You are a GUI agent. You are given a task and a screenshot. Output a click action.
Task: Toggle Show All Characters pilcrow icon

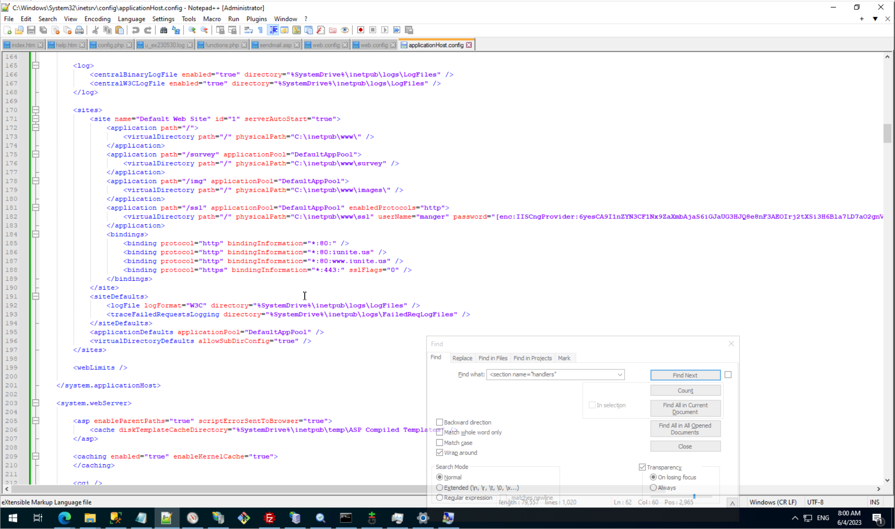[260, 30]
